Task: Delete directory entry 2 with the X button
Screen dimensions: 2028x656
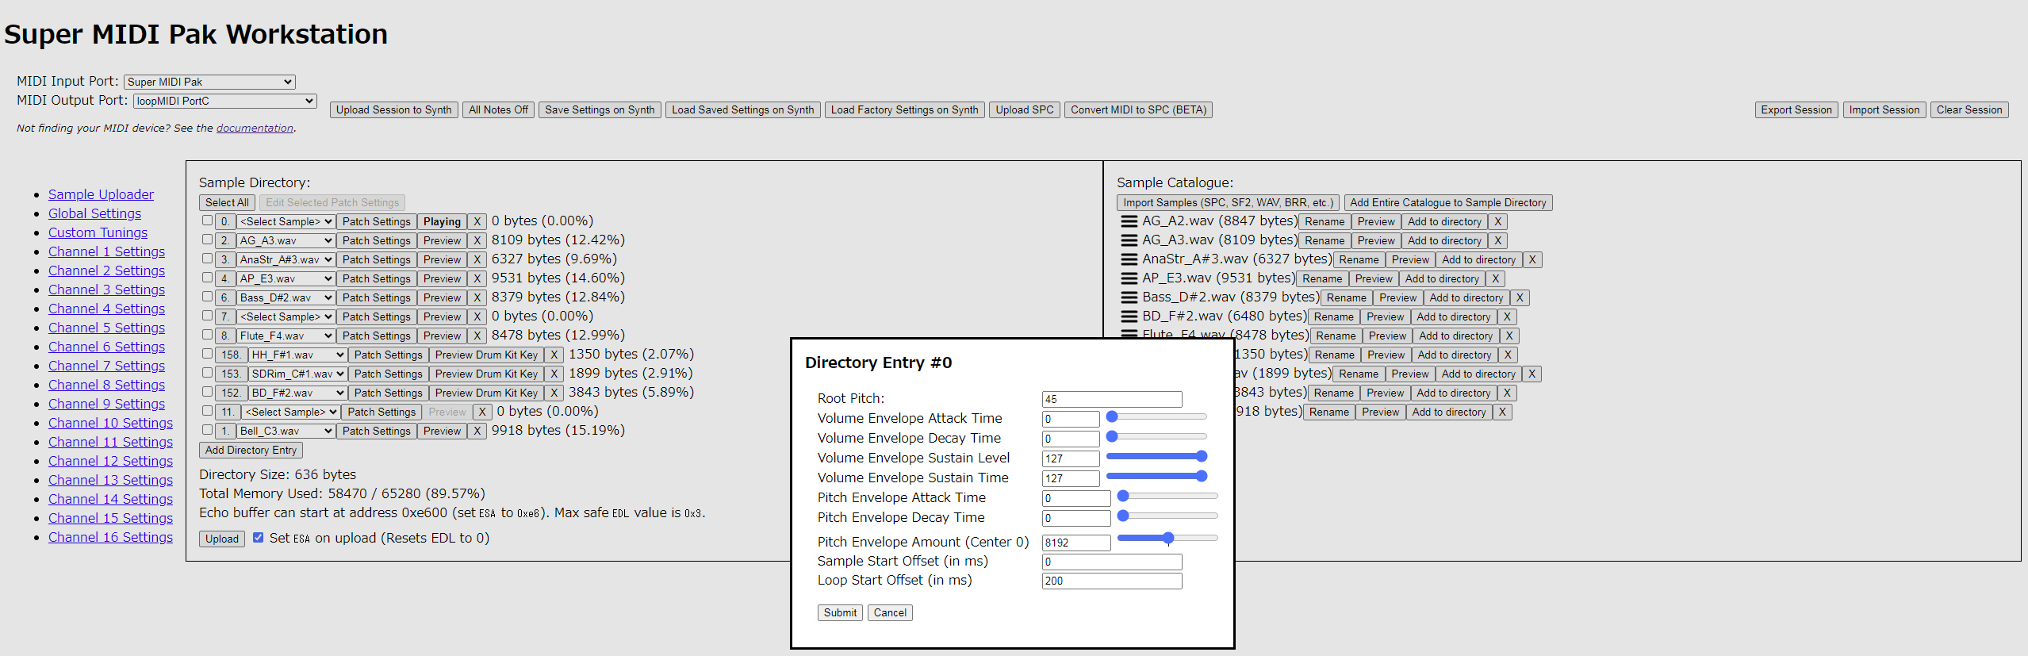Action: pyautogui.click(x=477, y=241)
